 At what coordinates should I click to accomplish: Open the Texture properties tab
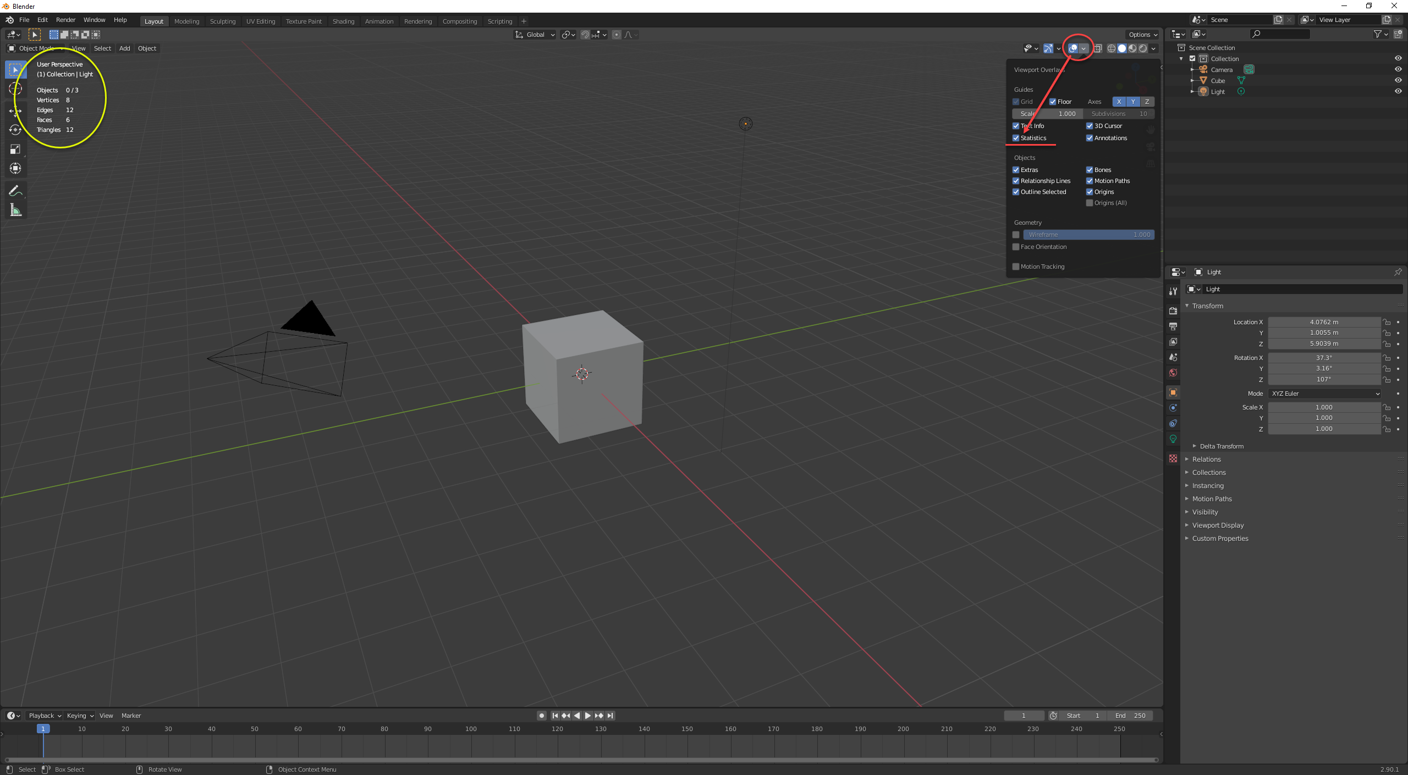(1173, 458)
